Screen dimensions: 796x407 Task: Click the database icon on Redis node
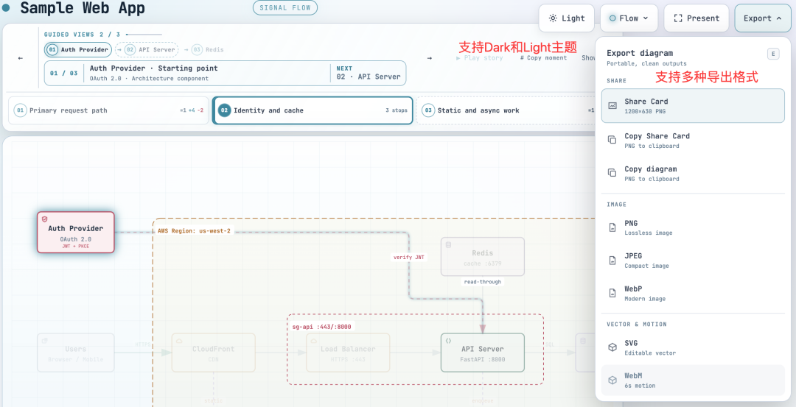(448, 245)
